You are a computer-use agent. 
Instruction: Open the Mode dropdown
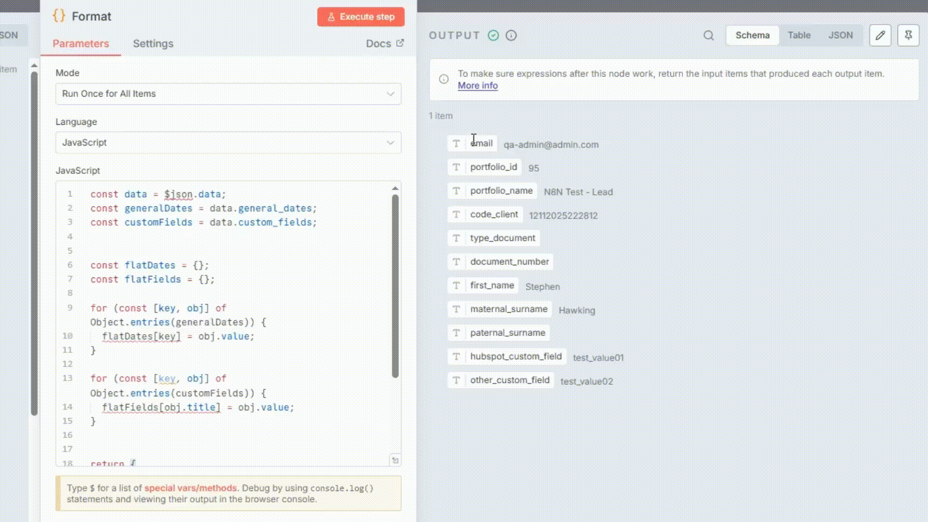(228, 94)
